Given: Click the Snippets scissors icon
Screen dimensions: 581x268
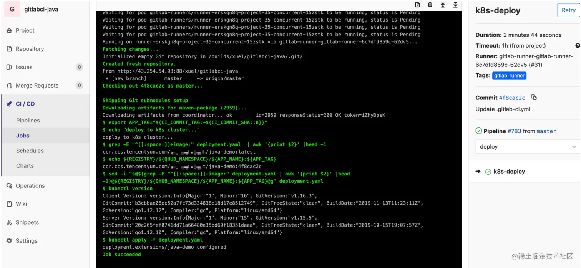Looking at the screenshot, I should (9, 222).
